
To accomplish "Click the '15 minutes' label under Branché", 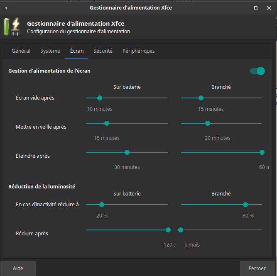I will pyautogui.click(x=211, y=109).
